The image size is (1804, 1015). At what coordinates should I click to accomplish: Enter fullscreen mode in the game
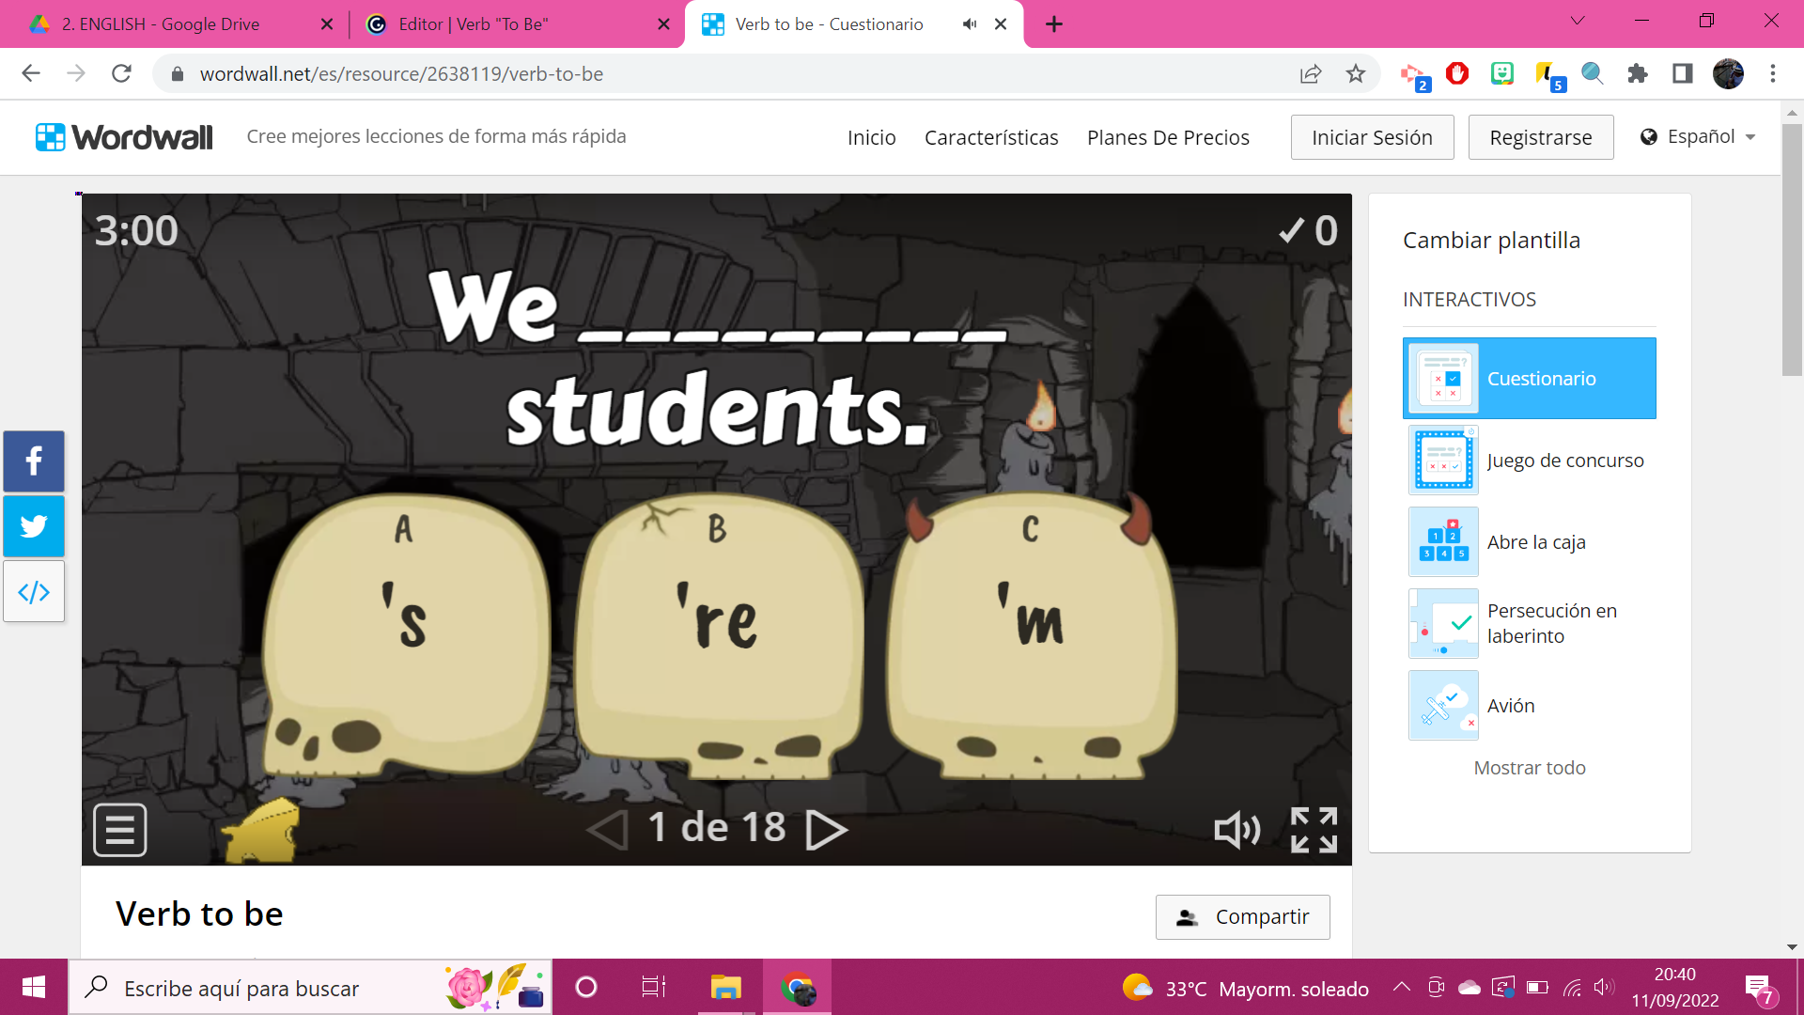click(1314, 830)
